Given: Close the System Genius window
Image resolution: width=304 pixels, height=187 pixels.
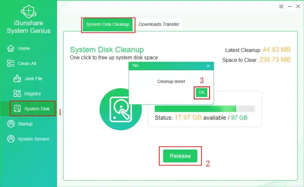Looking at the screenshot, I should (x=298, y=6).
